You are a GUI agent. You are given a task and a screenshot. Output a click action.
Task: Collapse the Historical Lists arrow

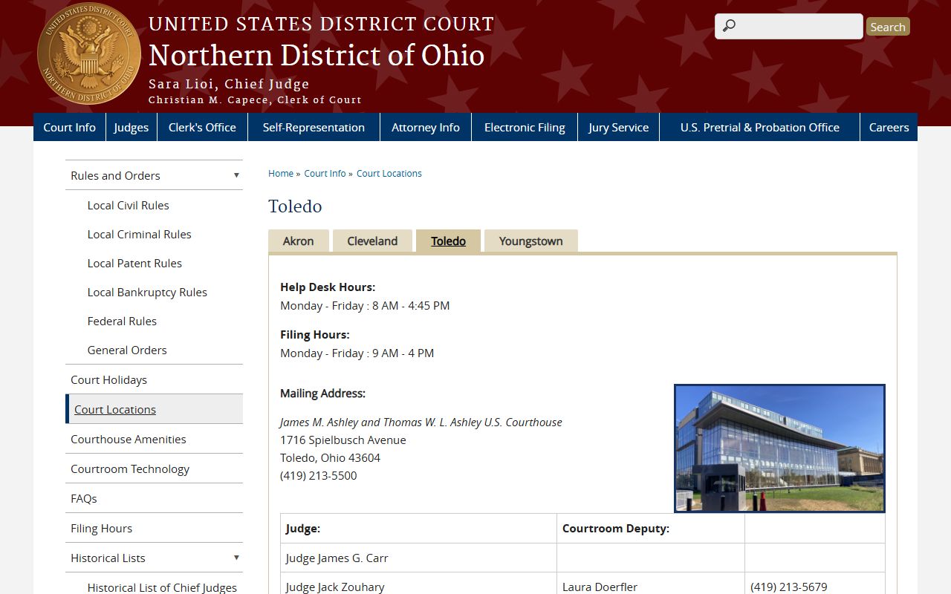pos(236,558)
